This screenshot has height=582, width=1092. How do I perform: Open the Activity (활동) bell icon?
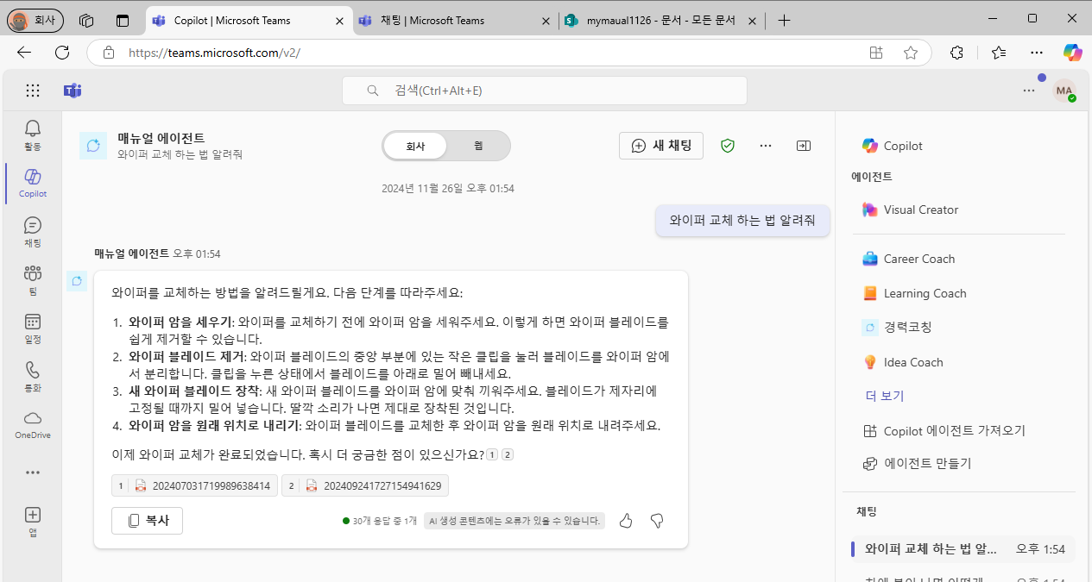pyautogui.click(x=32, y=135)
